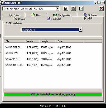
Task: Switch to the Drive tab
Action: (x=14, y=15)
